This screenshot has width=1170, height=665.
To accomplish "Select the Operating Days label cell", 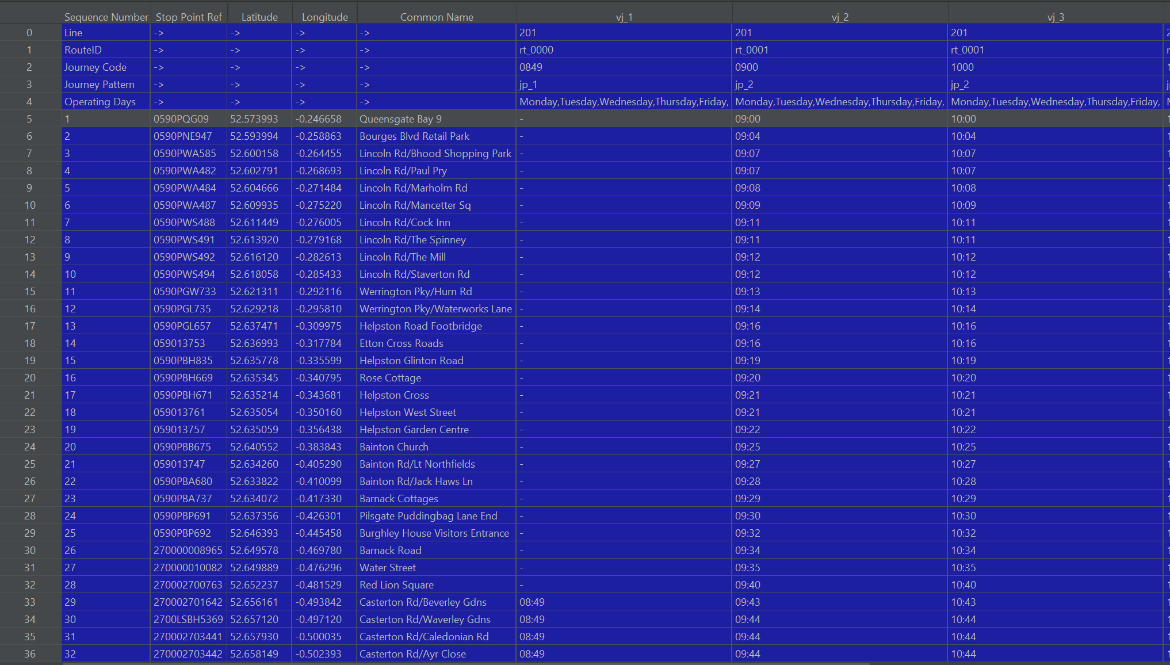I will point(106,102).
